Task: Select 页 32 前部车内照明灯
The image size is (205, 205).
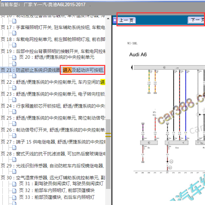Action: tap(57, 190)
